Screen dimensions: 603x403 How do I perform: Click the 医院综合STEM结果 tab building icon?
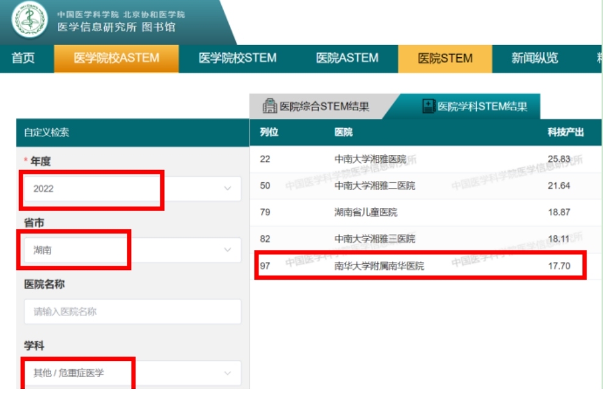269,106
